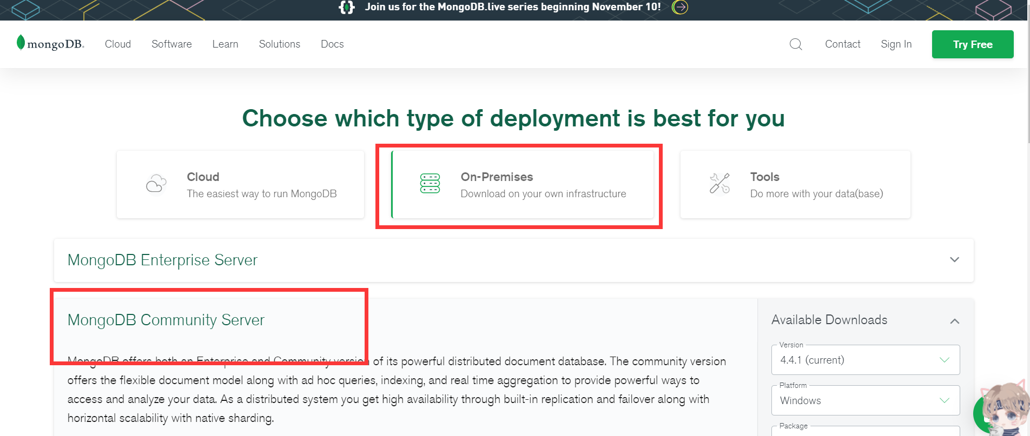The image size is (1030, 436).
Task: Open the Docs menu item
Action: 332,44
